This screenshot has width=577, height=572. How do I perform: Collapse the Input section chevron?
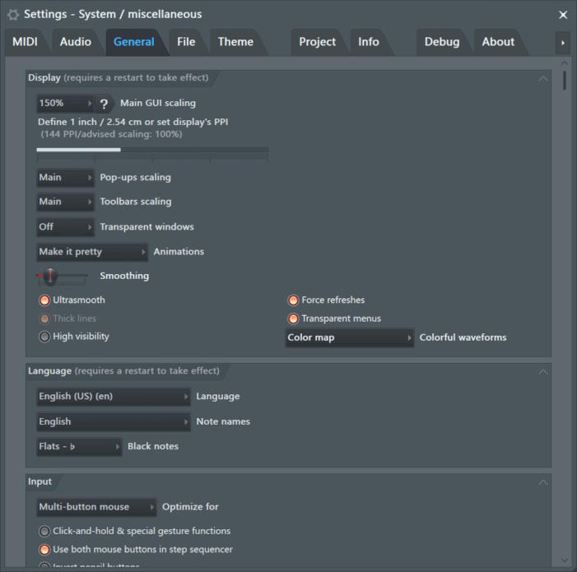[x=542, y=482]
